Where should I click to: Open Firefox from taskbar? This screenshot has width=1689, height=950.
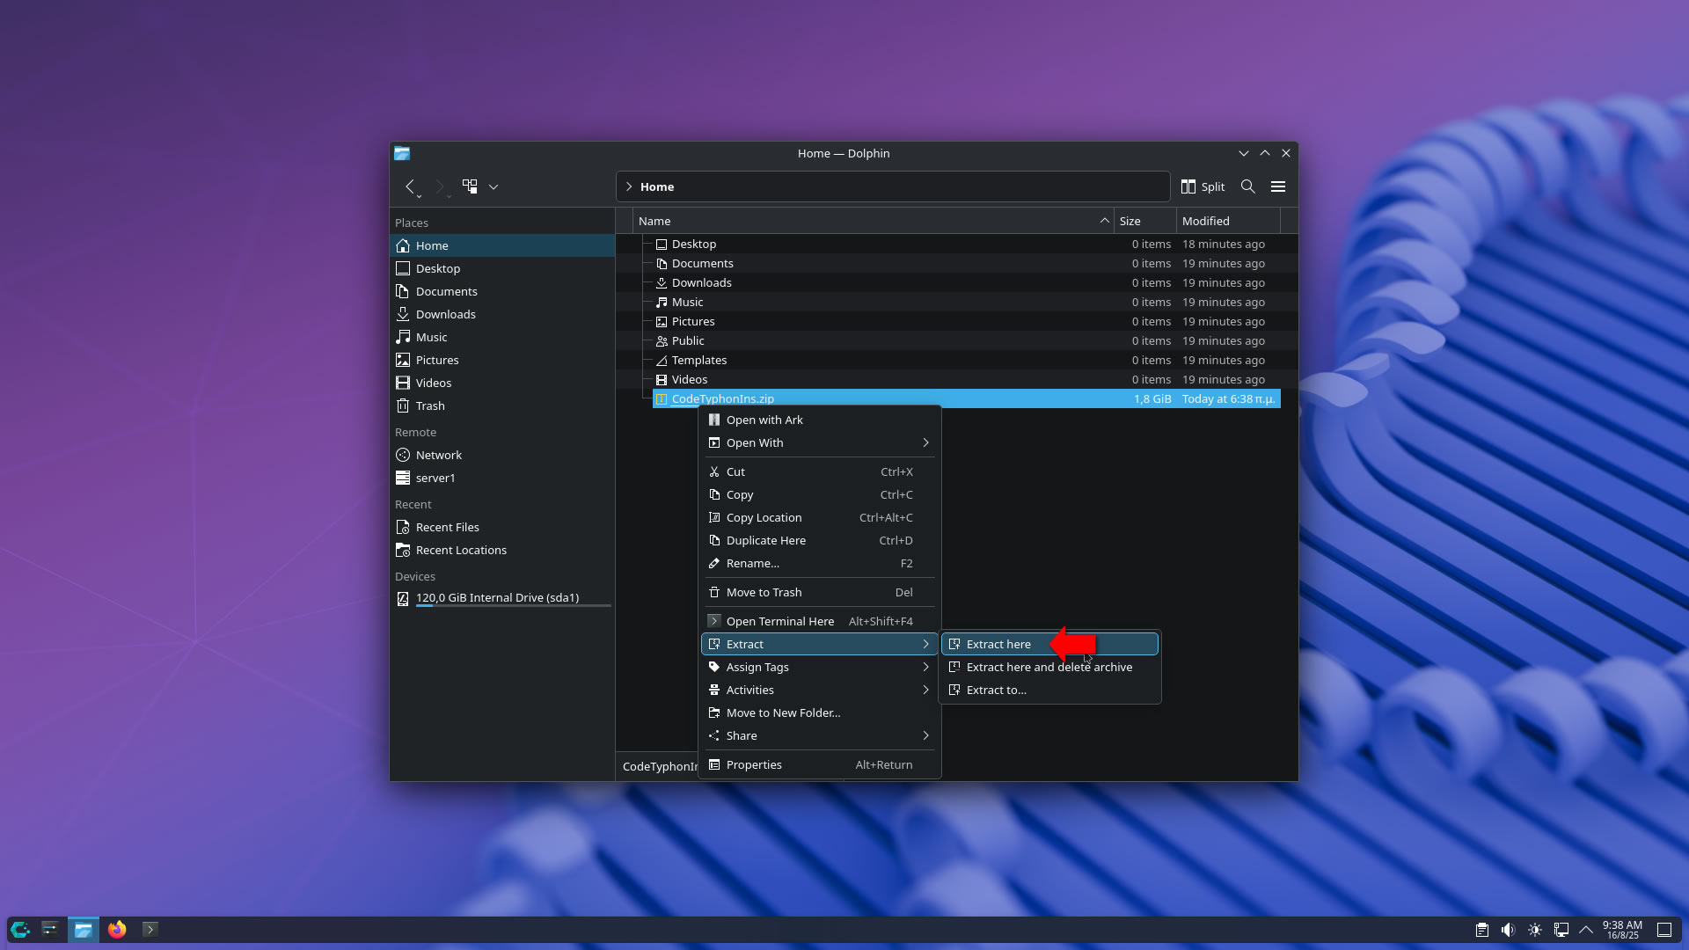click(117, 929)
